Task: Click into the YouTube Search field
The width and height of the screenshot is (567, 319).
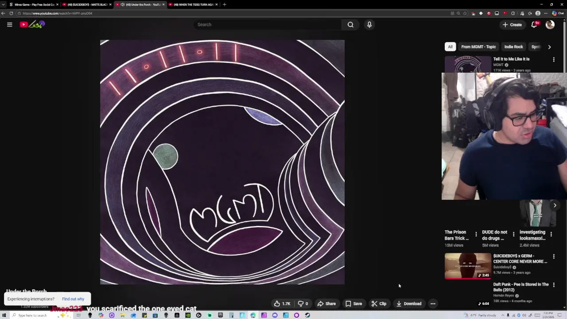Action: coord(268,24)
